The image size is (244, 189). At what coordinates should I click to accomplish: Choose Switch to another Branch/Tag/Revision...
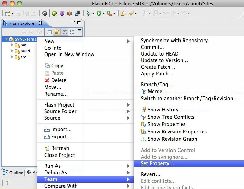tap(189, 99)
